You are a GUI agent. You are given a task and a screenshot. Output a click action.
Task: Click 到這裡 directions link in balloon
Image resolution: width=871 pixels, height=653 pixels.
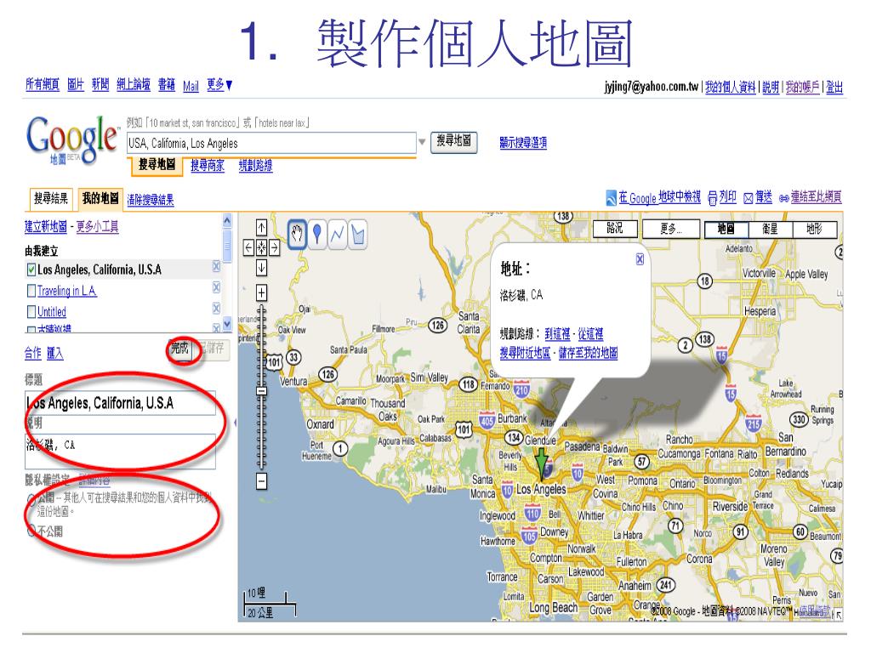(557, 333)
